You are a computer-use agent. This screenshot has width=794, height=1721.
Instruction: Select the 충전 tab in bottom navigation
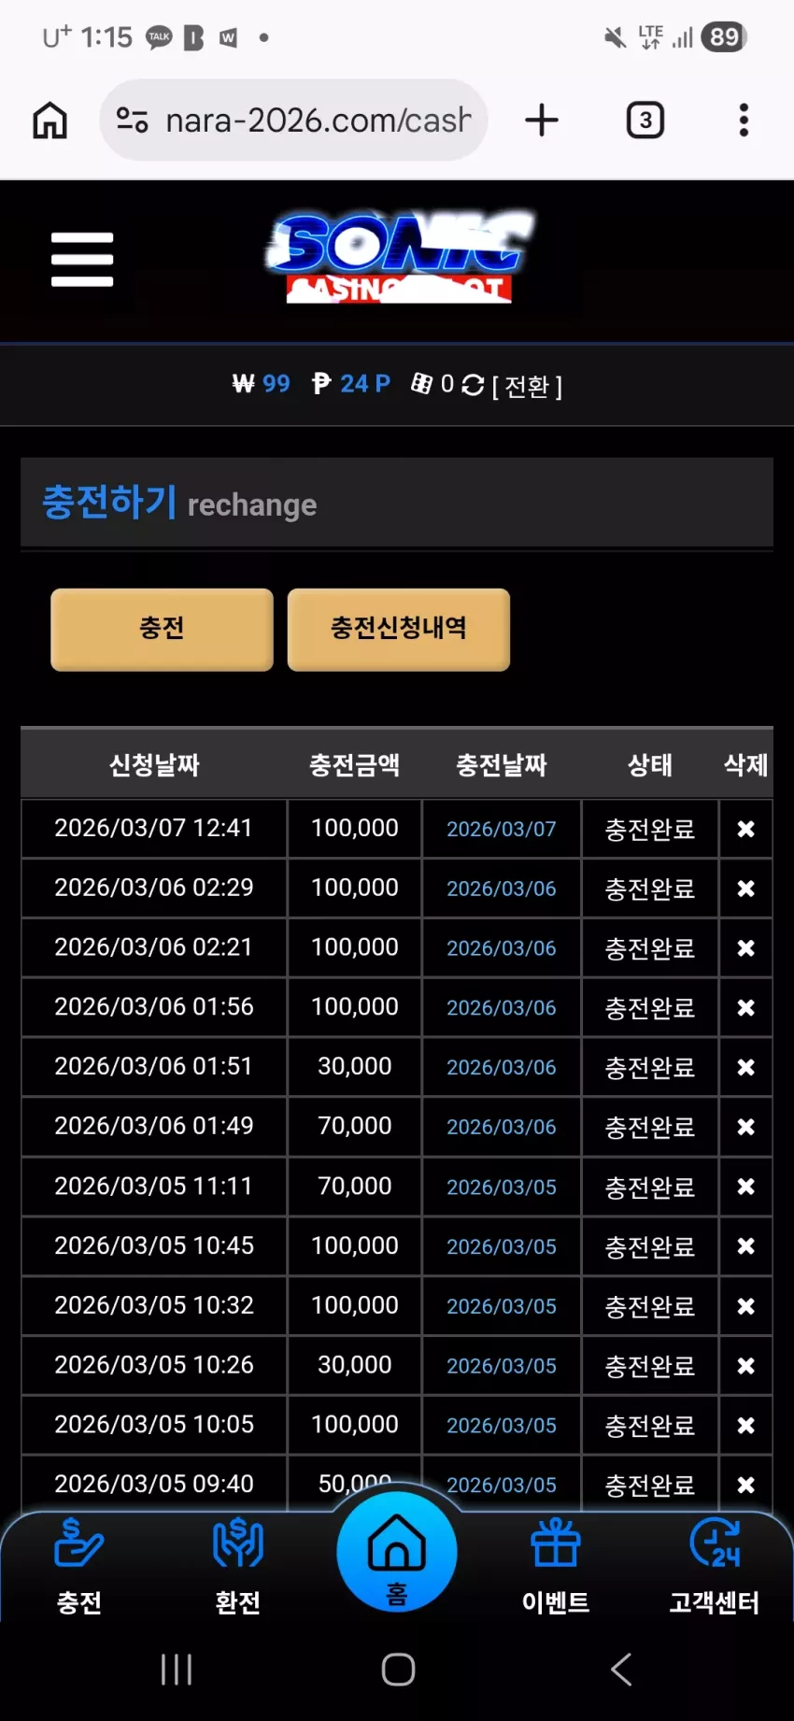tap(79, 1567)
